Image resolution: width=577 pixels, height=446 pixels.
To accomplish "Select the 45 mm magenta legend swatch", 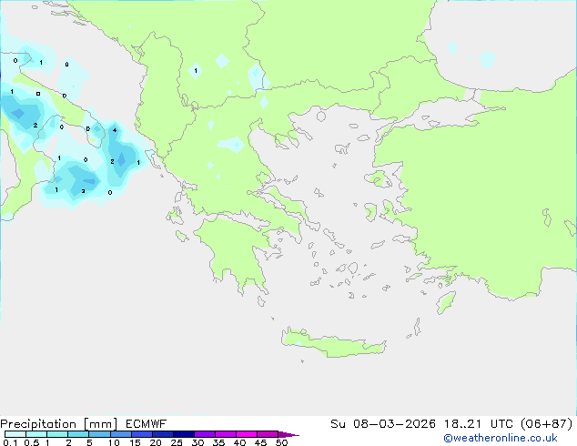I will (268, 434).
